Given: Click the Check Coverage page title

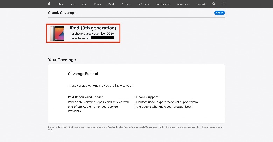Looking at the screenshot, I should pyautogui.click(x=62, y=13).
